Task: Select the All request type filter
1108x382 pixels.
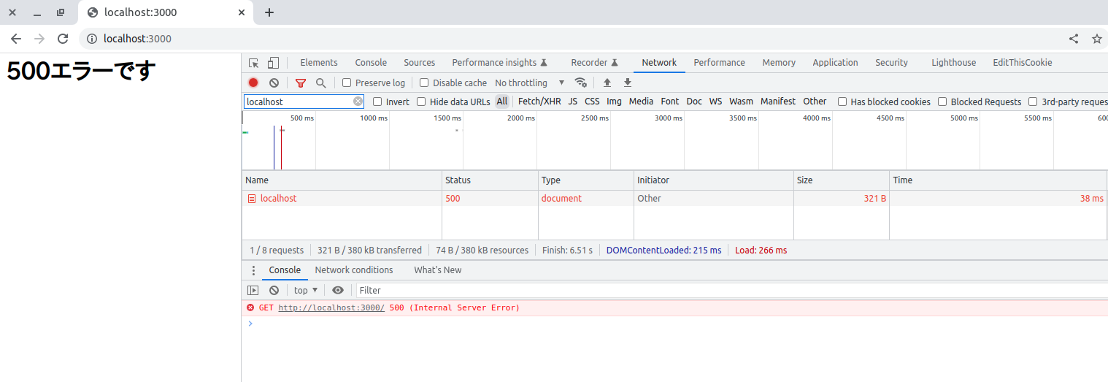Action: 501,102
